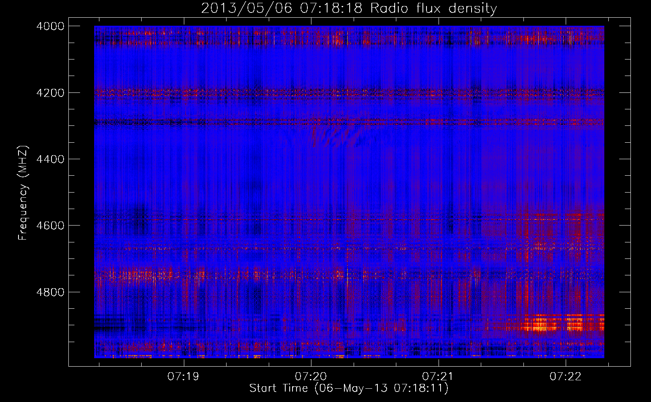Click the 4400 frequency tick label
Screen dimensions: 651x402
coord(50,159)
